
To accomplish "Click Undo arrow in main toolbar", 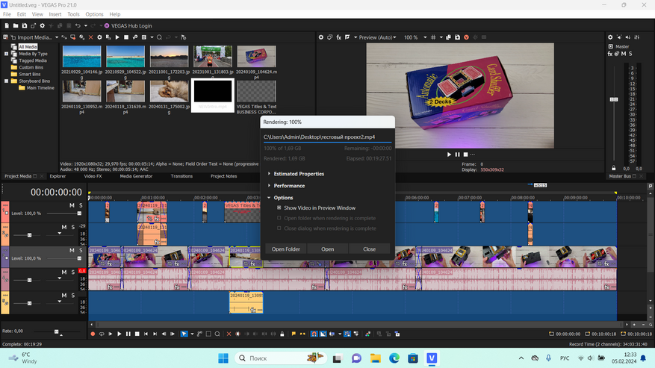I will pyautogui.click(x=78, y=25).
